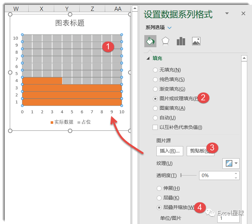Increase transparency with the up spinner

pyautogui.click(x=236, y=174)
